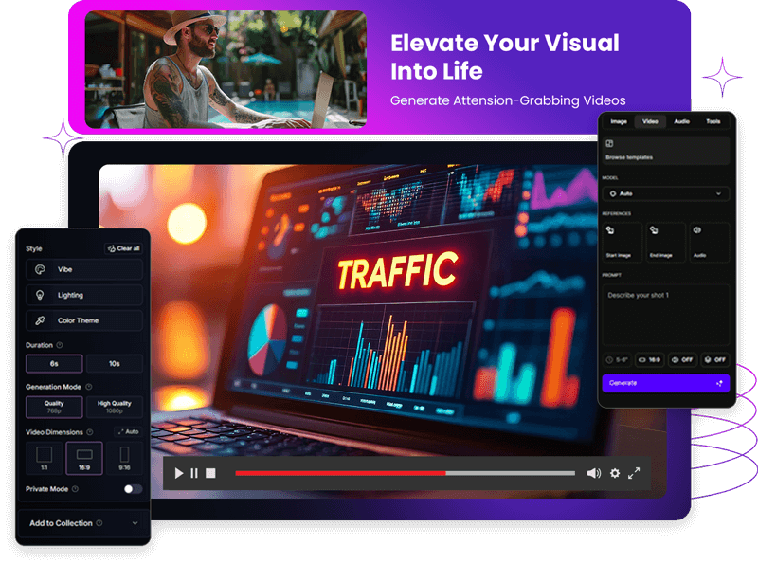The height and width of the screenshot is (565, 758).
Task: Stop playback using the square stop icon
Action: [x=210, y=473]
